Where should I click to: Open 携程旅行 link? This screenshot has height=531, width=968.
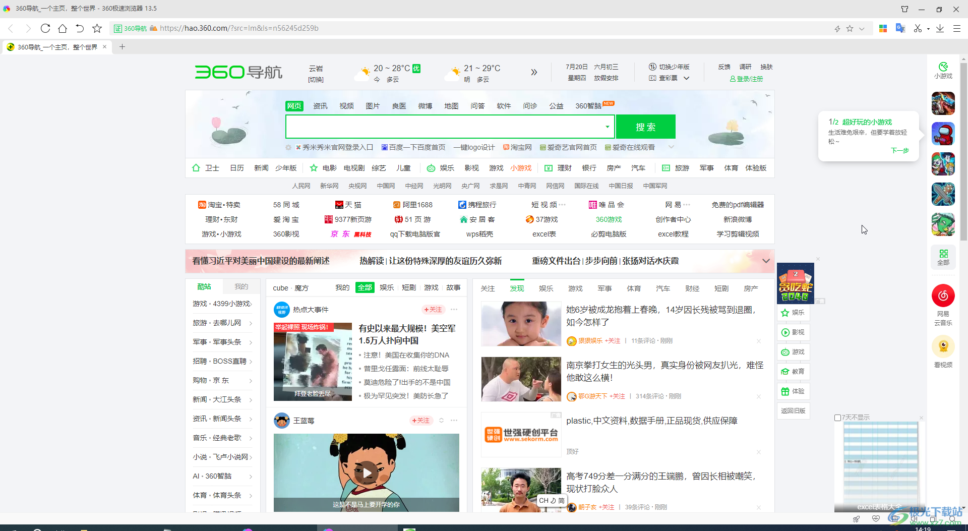coord(477,205)
